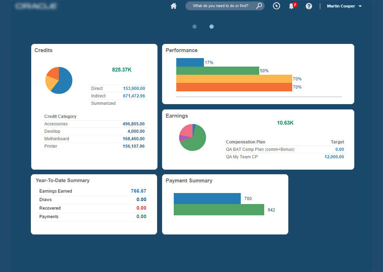Click the Martin Cooper user name
The height and width of the screenshot is (272, 383).
[x=341, y=6]
